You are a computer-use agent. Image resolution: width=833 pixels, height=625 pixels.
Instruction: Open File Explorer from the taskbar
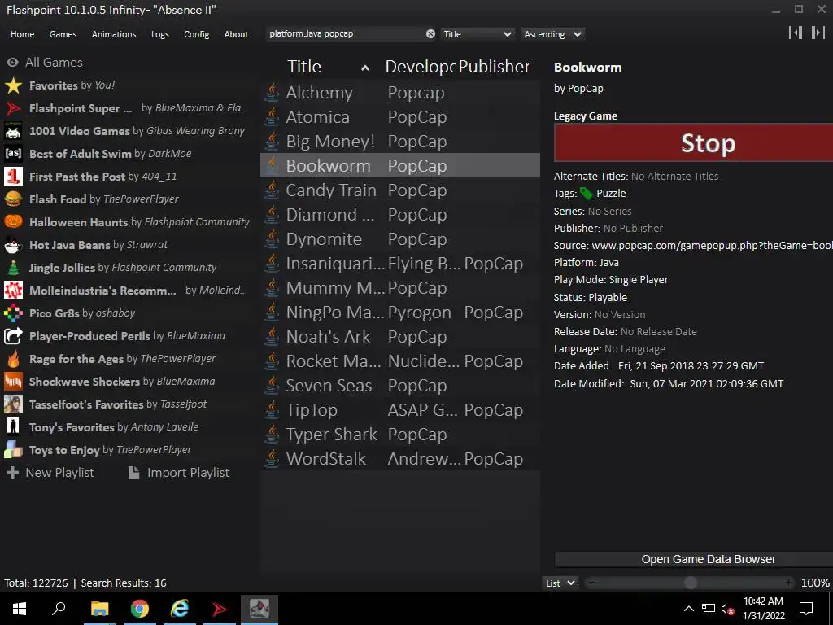tap(99, 609)
